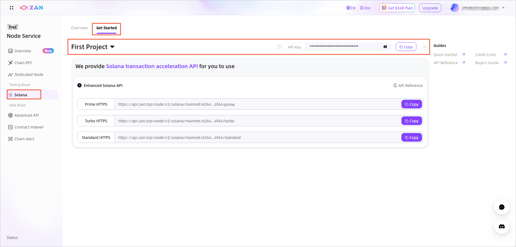Screen dimensions: 516x247
Task: Click the API Key help icon
Action: tap(279, 47)
